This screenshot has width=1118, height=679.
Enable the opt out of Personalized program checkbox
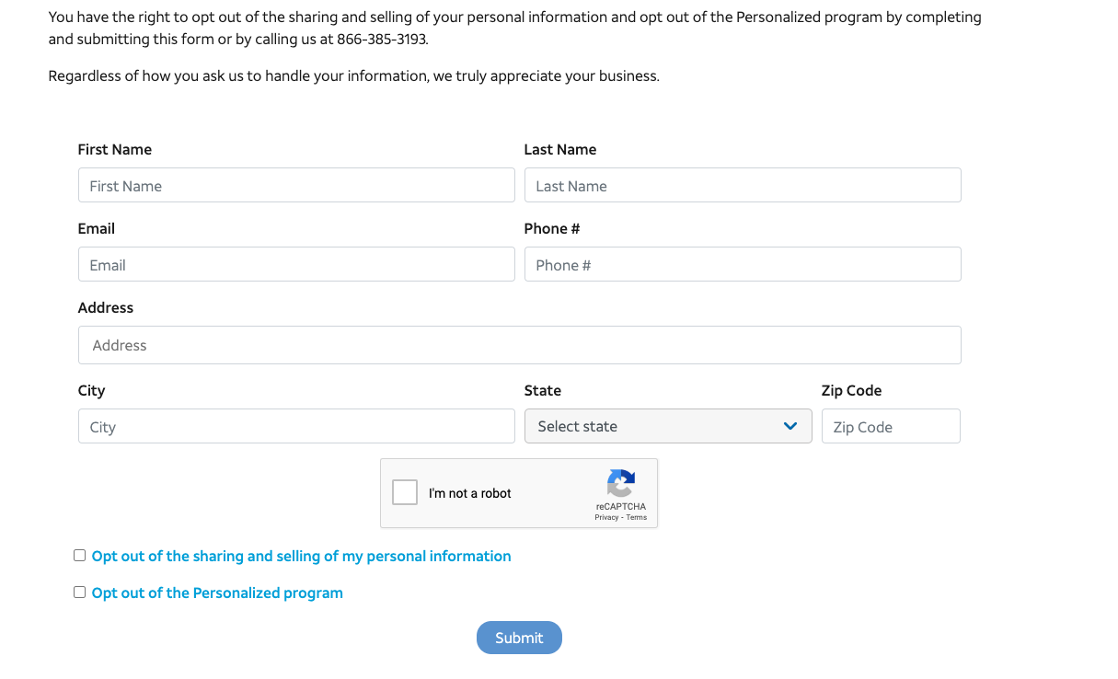tap(80, 593)
